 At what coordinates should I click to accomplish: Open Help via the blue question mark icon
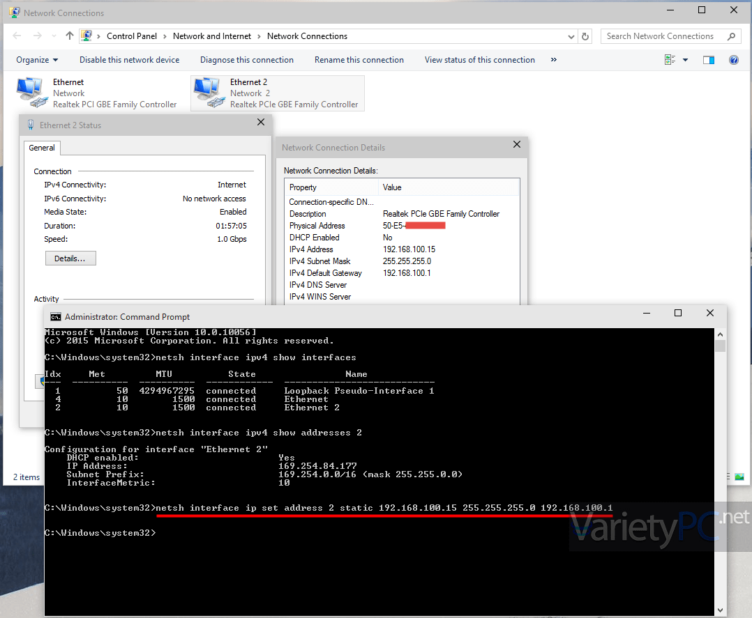(x=734, y=60)
